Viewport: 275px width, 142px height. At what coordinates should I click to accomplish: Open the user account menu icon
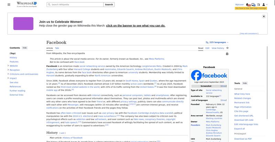point(263,5)
